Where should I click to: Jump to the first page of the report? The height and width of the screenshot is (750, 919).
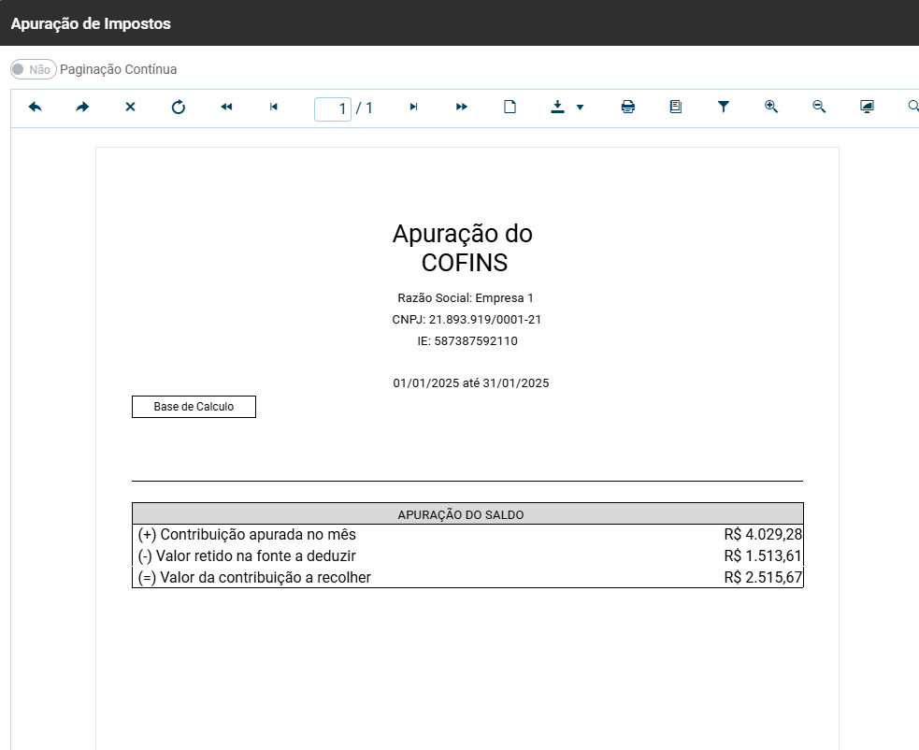pyautogui.click(x=274, y=108)
